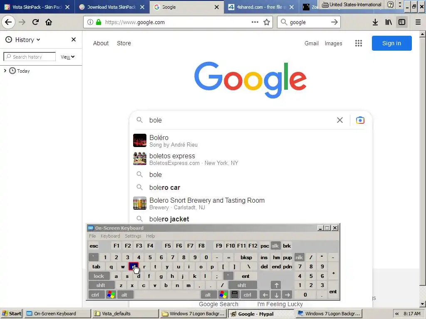
Task: Switch to Vista_defaults taskbar window
Action: (125, 314)
